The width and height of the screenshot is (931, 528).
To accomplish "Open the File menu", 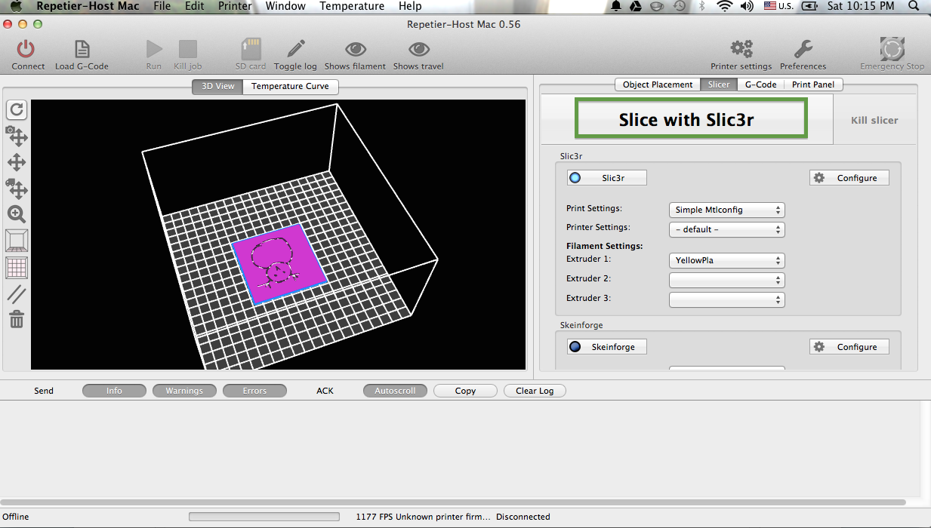I will (162, 6).
